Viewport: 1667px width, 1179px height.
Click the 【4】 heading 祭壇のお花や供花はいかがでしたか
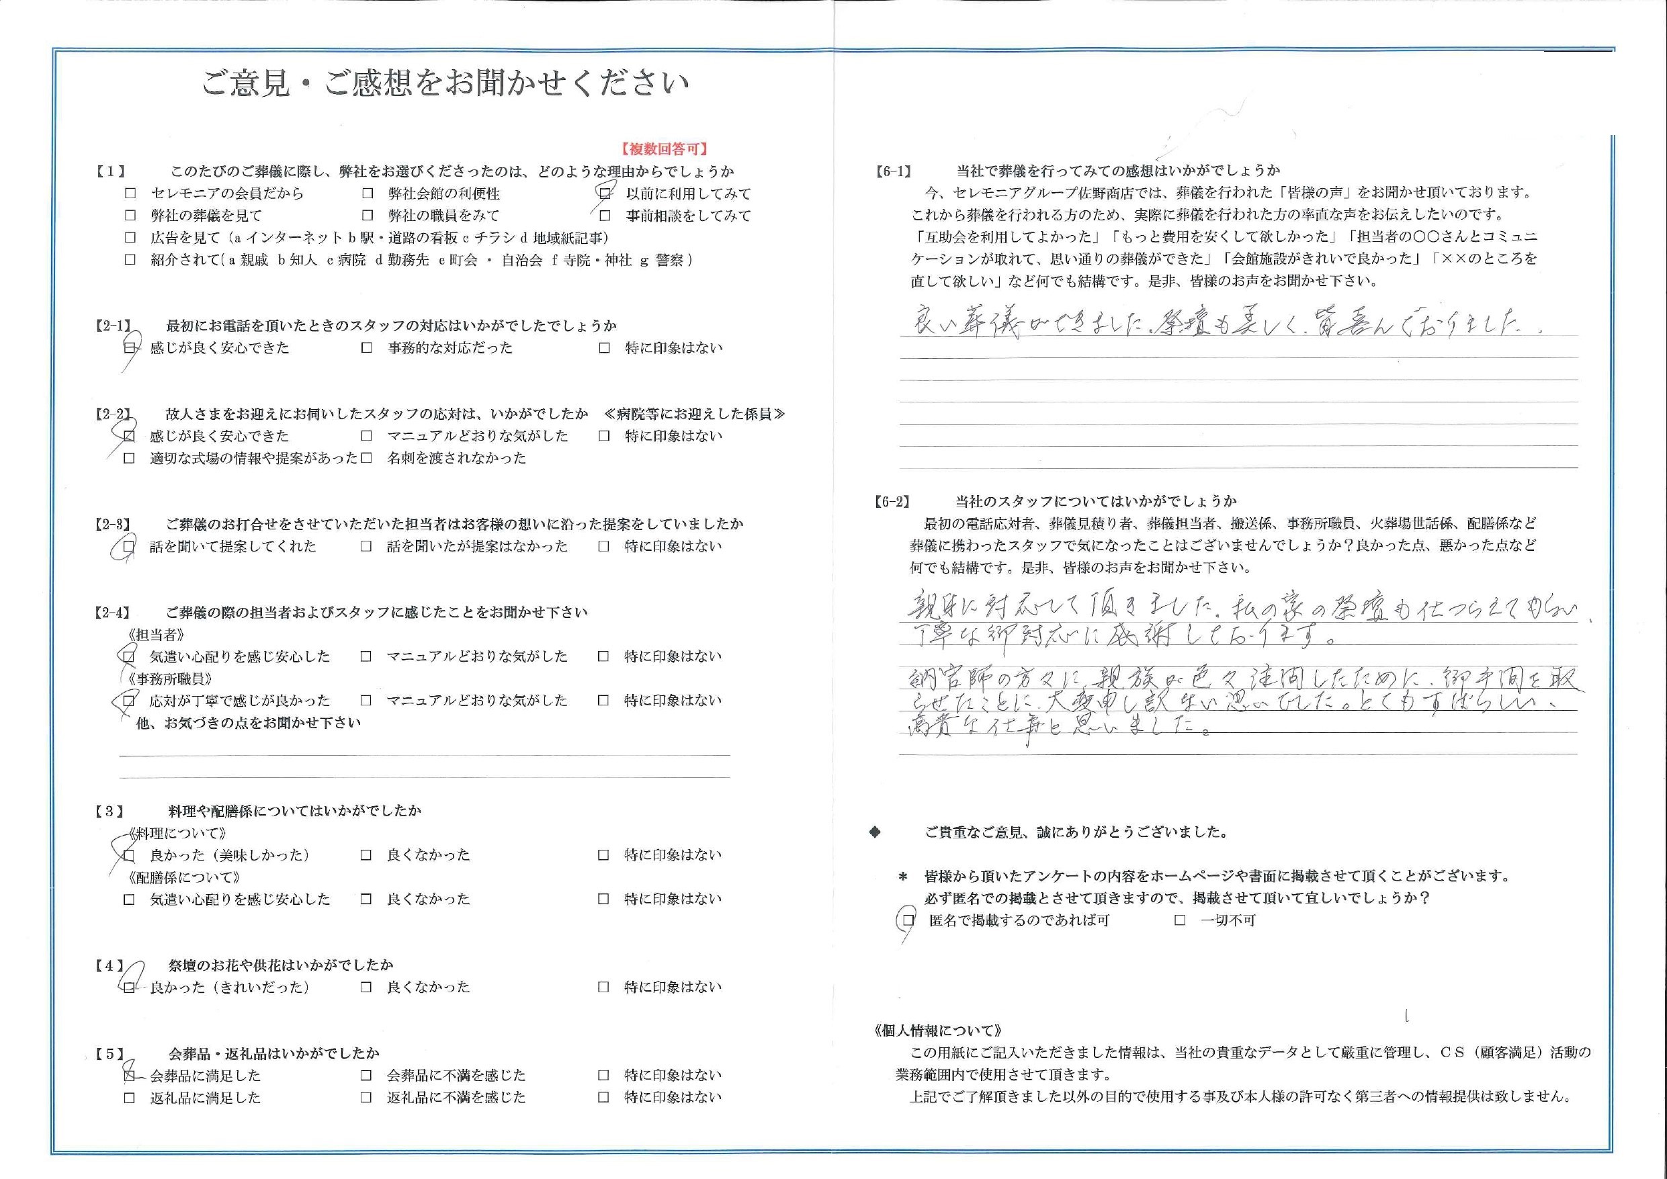(281, 965)
